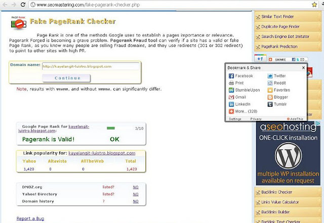Image resolution: width=324 pixels, height=223 pixels.
Task: Click Total count 1,420
Action: tap(132, 169)
